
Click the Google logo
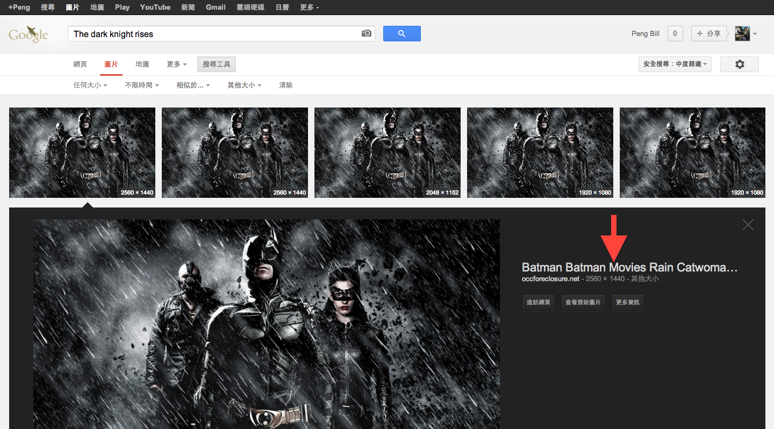[x=28, y=34]
